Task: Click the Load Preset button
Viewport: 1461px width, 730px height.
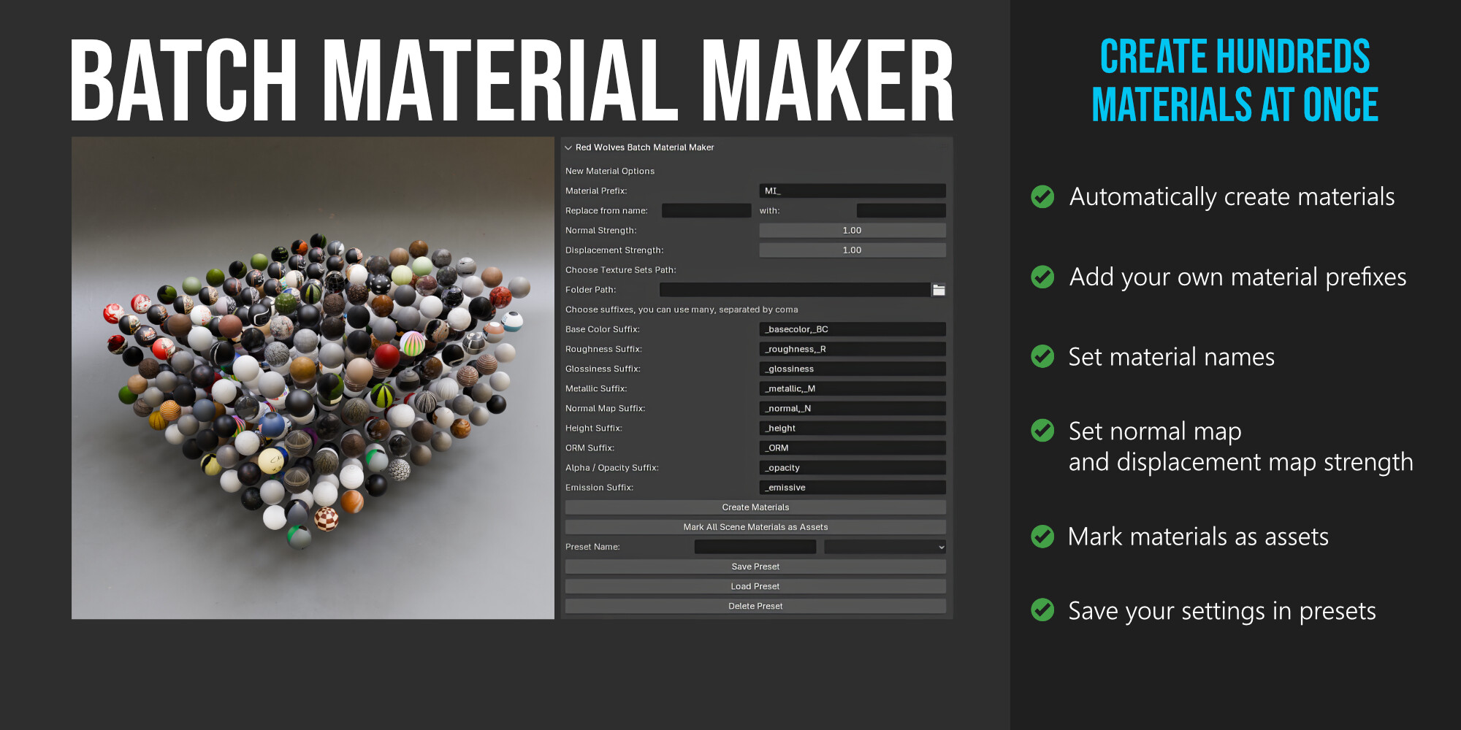Action: click(x=755, y=586)
